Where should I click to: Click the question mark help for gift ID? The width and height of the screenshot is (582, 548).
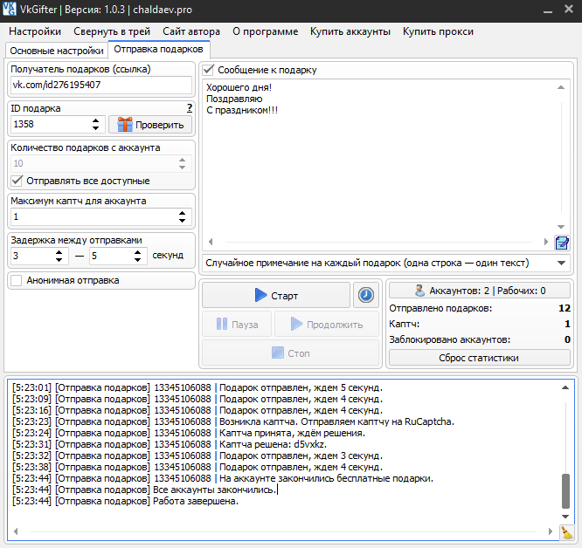189,108
